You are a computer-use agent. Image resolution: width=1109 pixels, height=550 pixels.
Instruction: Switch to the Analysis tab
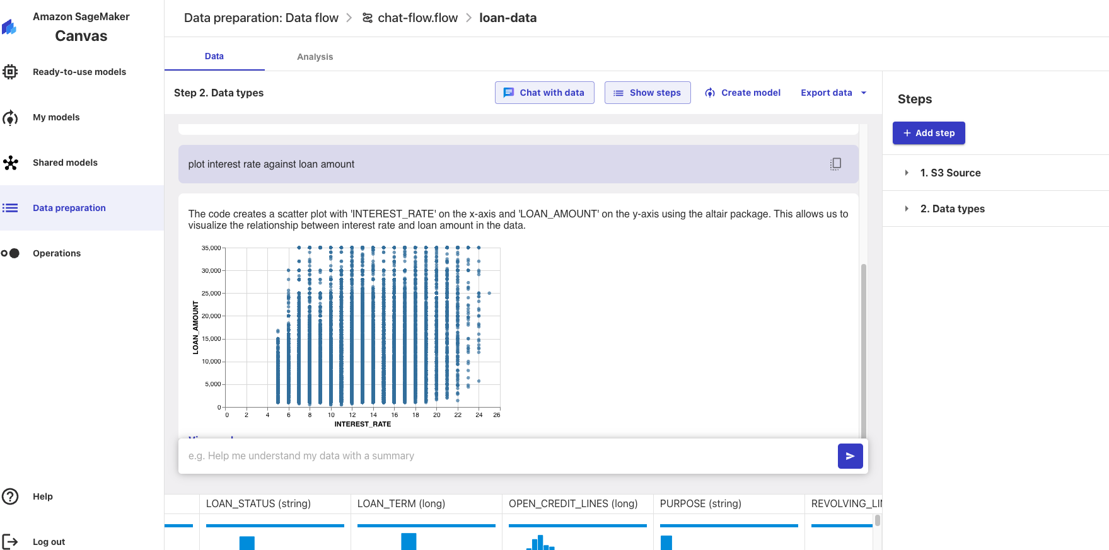click(x=315, y=57)
